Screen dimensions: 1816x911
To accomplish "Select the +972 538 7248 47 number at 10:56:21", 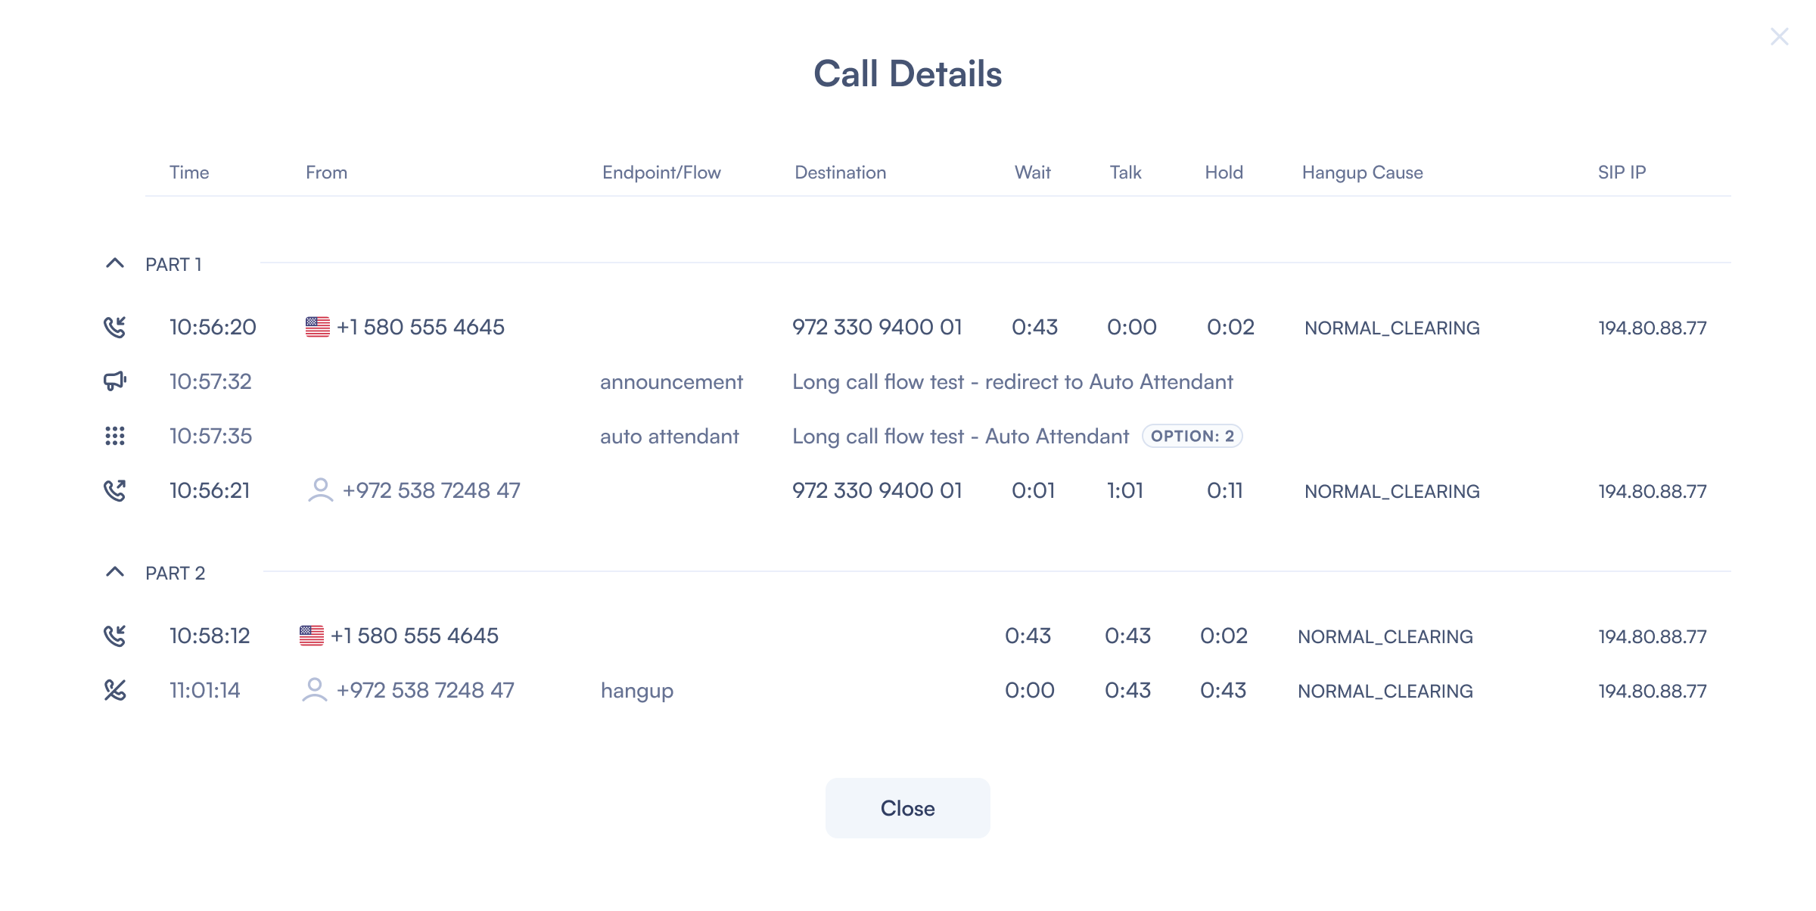I will 431,490.
